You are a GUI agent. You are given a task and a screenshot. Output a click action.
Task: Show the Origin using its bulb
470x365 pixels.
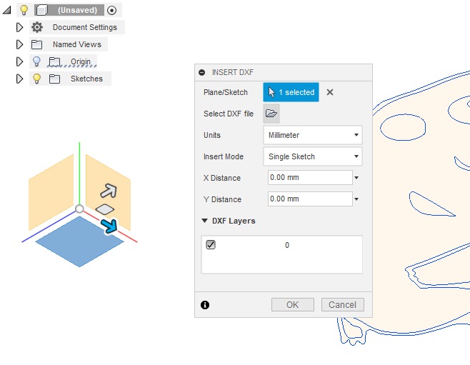click(36, 61)
